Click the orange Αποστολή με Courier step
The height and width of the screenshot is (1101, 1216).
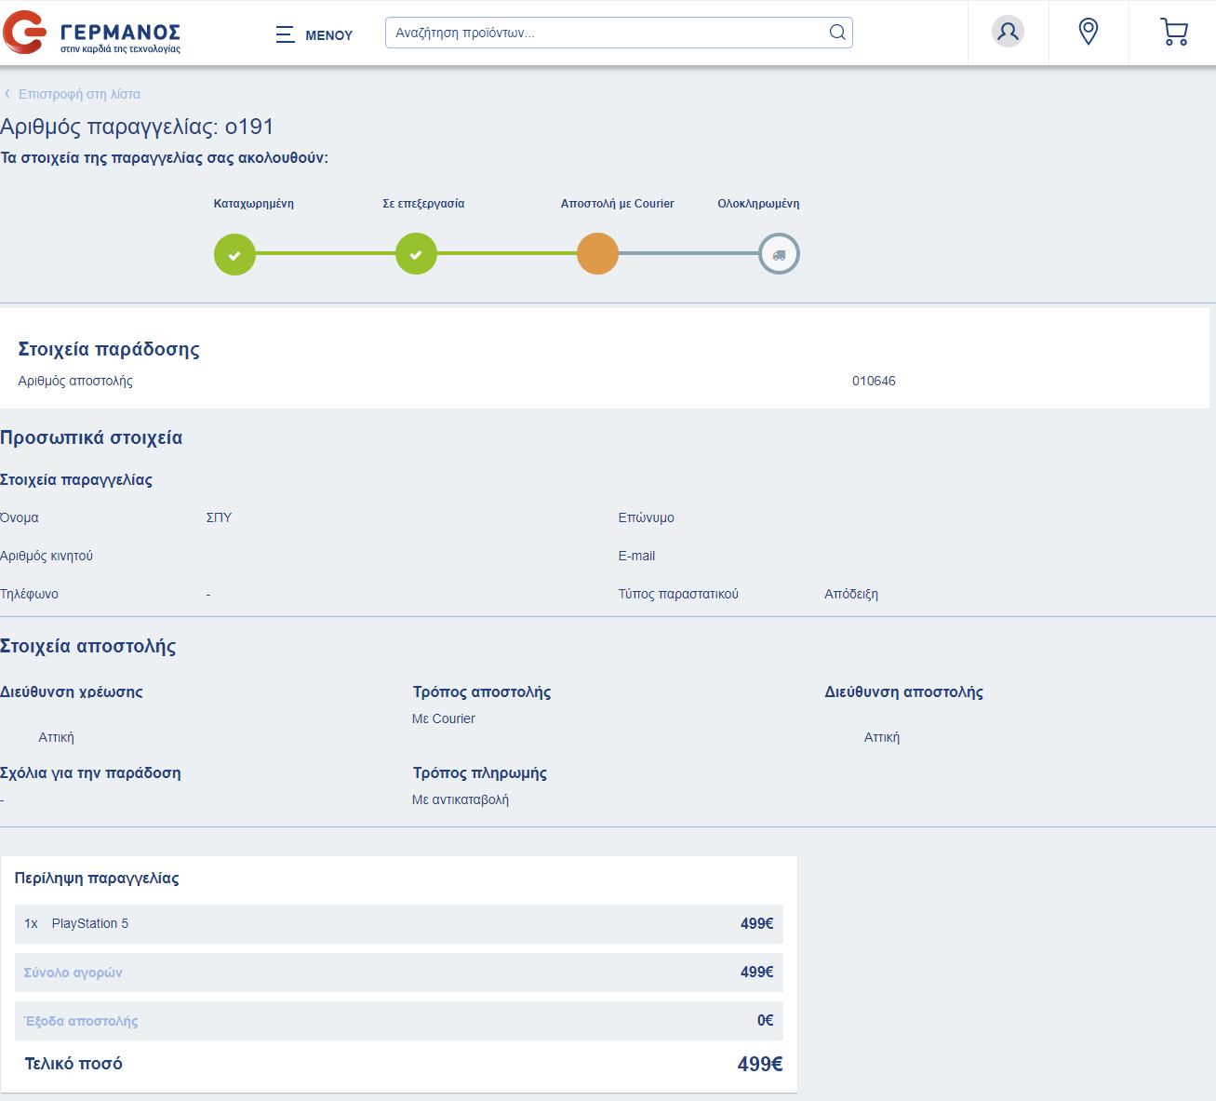(597, 254)
